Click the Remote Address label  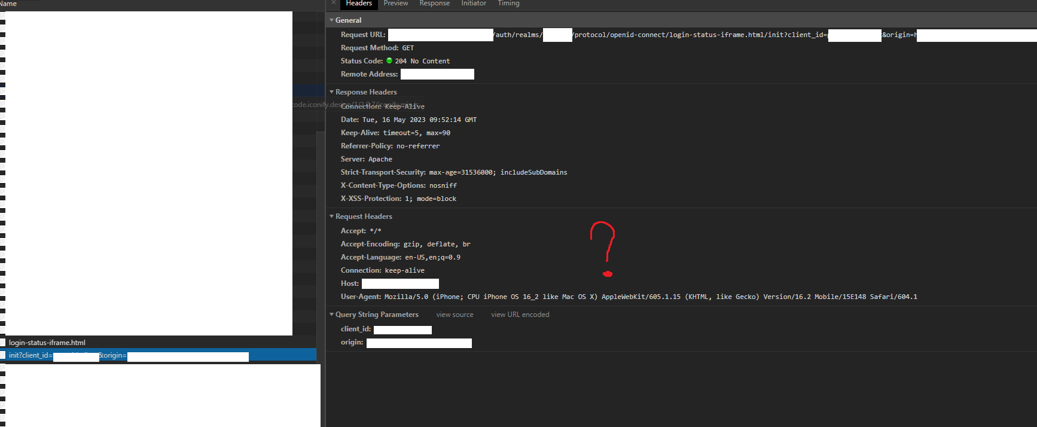(x=369, y=74)
